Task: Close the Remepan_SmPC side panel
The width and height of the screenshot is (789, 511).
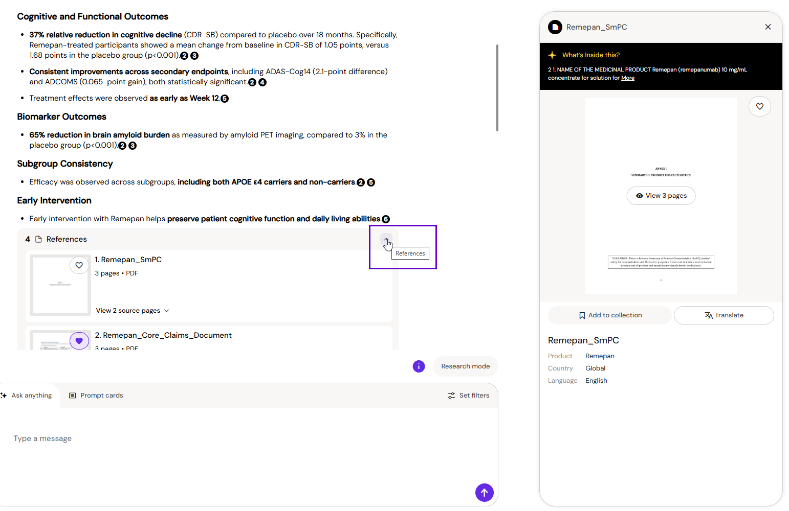Action: click(768, 27)
